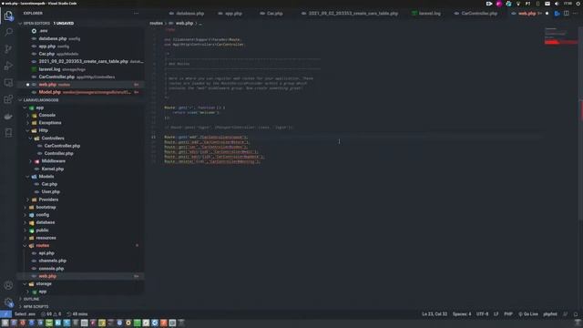Change end of line sequence LF
583x328 pixels.
click(x=496, y=314)
